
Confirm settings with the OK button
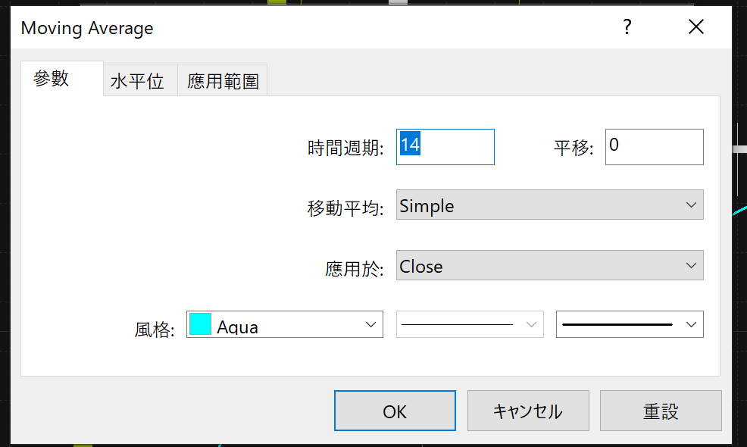pyautogui.click(x=395, y=411)
